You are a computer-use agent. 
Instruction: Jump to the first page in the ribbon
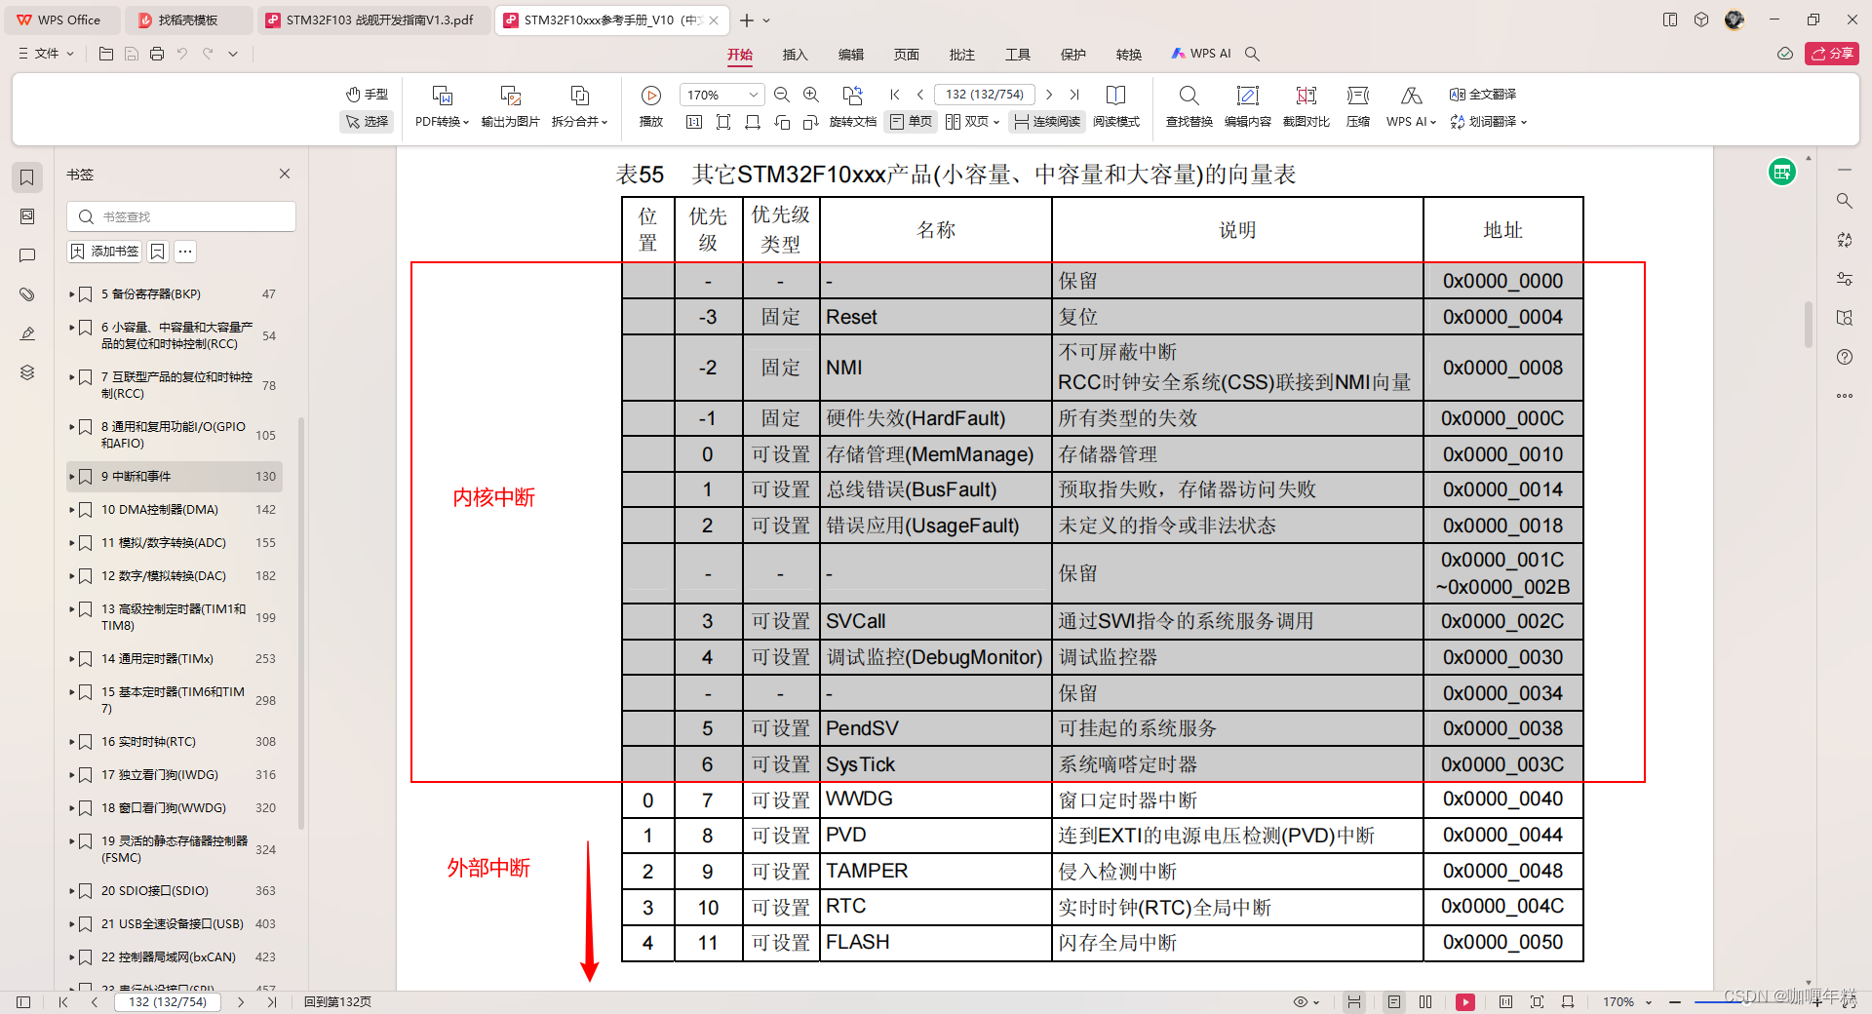click(895, 95)
